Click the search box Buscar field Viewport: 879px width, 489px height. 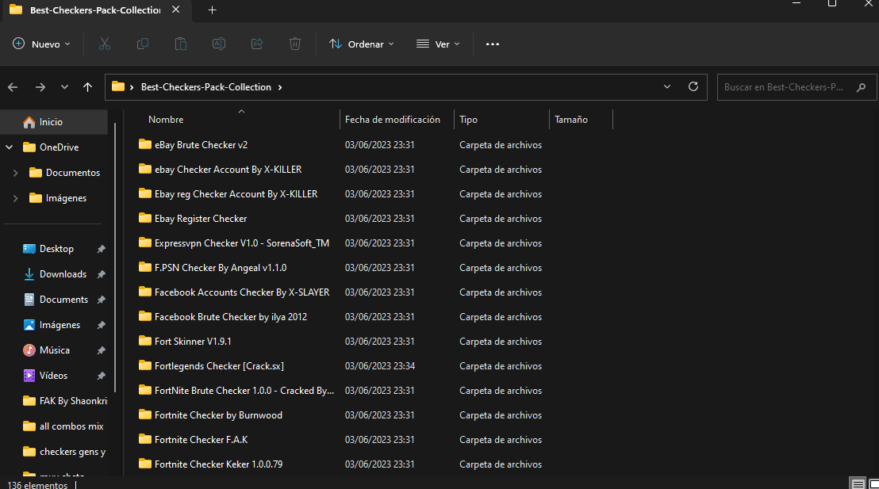(x=784, y=87)
